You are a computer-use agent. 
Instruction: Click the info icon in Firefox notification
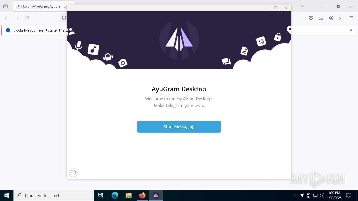(x=8, y=30)
